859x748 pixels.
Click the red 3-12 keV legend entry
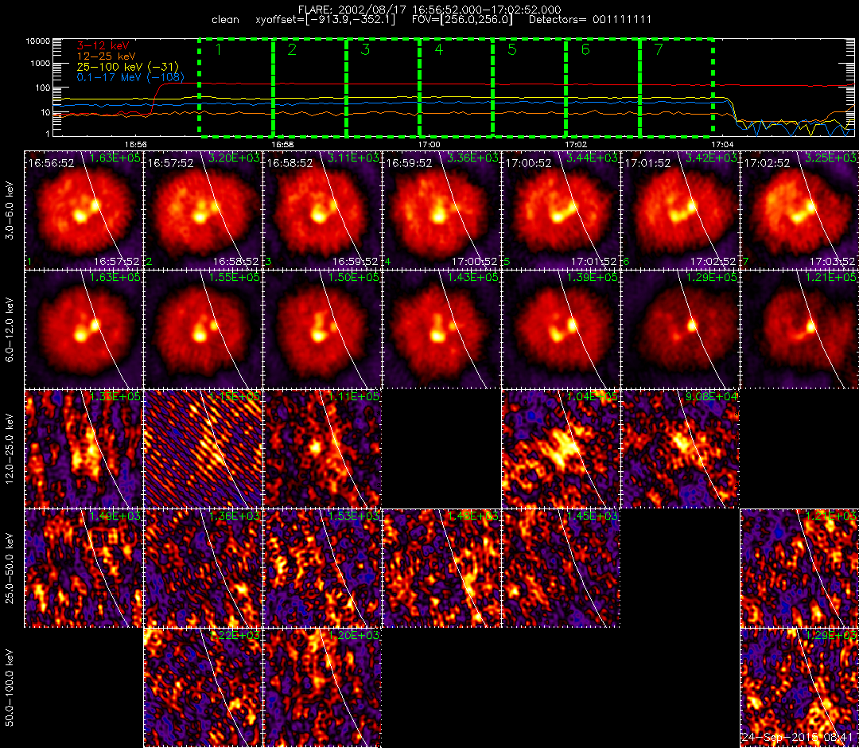pyautogui.click(x=103, y=45)
